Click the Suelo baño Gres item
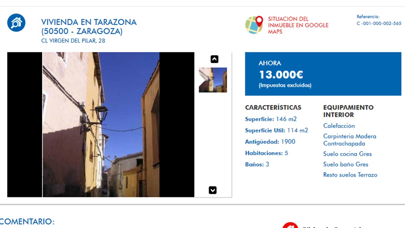 [x=346, y=164]
